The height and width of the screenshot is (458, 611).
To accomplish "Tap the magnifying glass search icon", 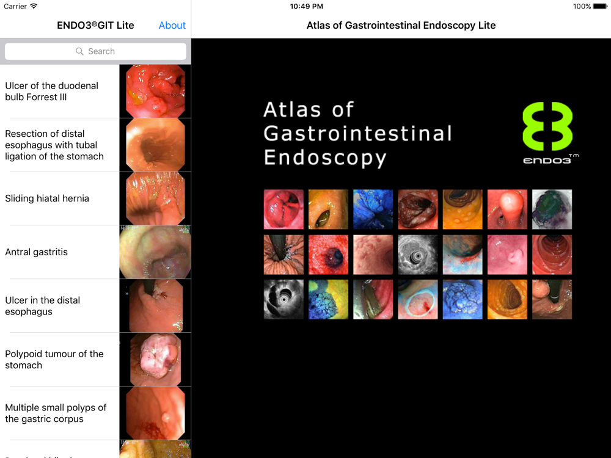I will 79,51.
